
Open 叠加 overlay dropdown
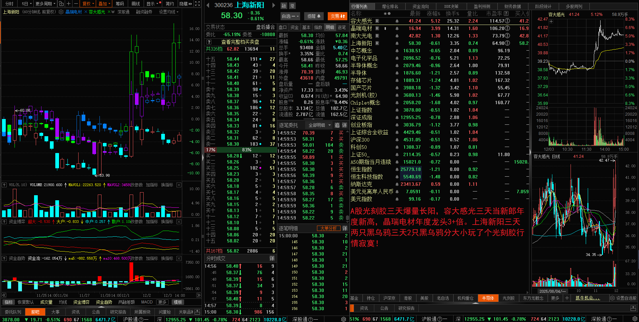104,4
